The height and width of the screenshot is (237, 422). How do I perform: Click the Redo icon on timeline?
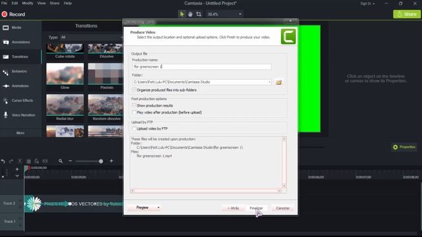click(11, 161)
